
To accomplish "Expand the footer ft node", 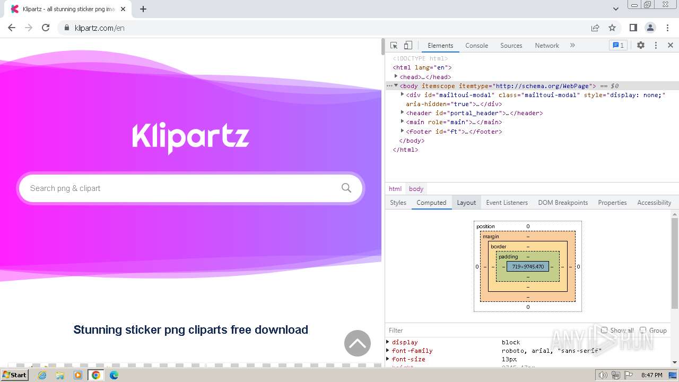I will click(x=402, y=131).
